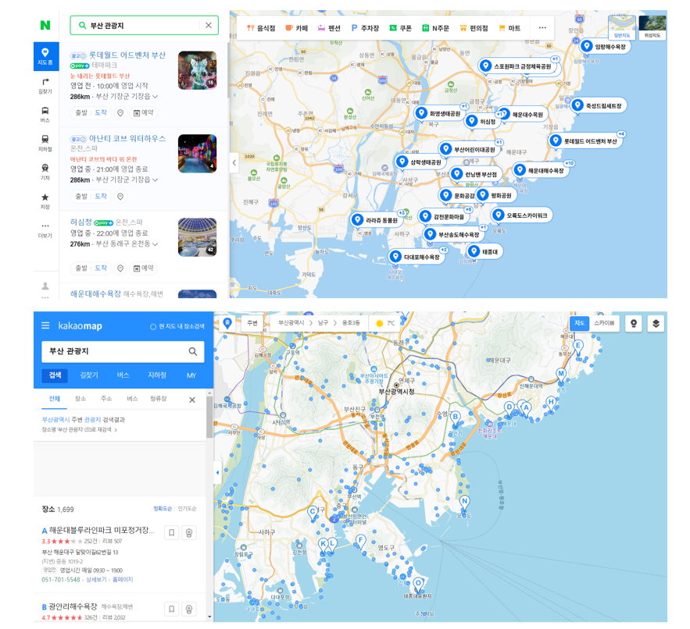Viewport: 690px width, 629px height.
Task: Set 아난티 코브 워터하우스 as 도착
Action: (102, 196)
